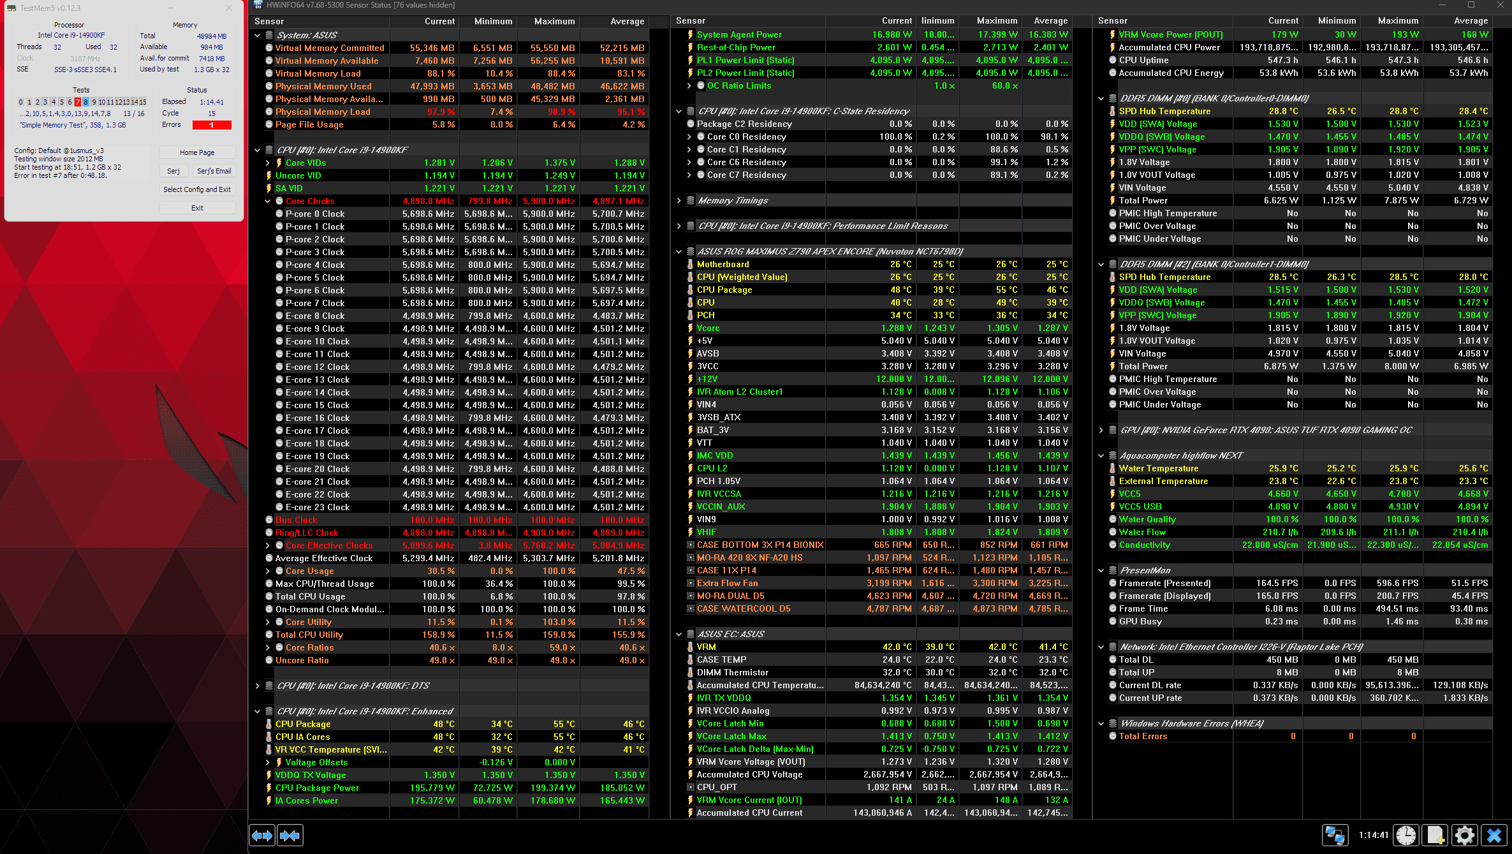The width and height of the screenshot is (1512, 854).
Task: Expand Core C0 Residency
Action: [689, 136]
